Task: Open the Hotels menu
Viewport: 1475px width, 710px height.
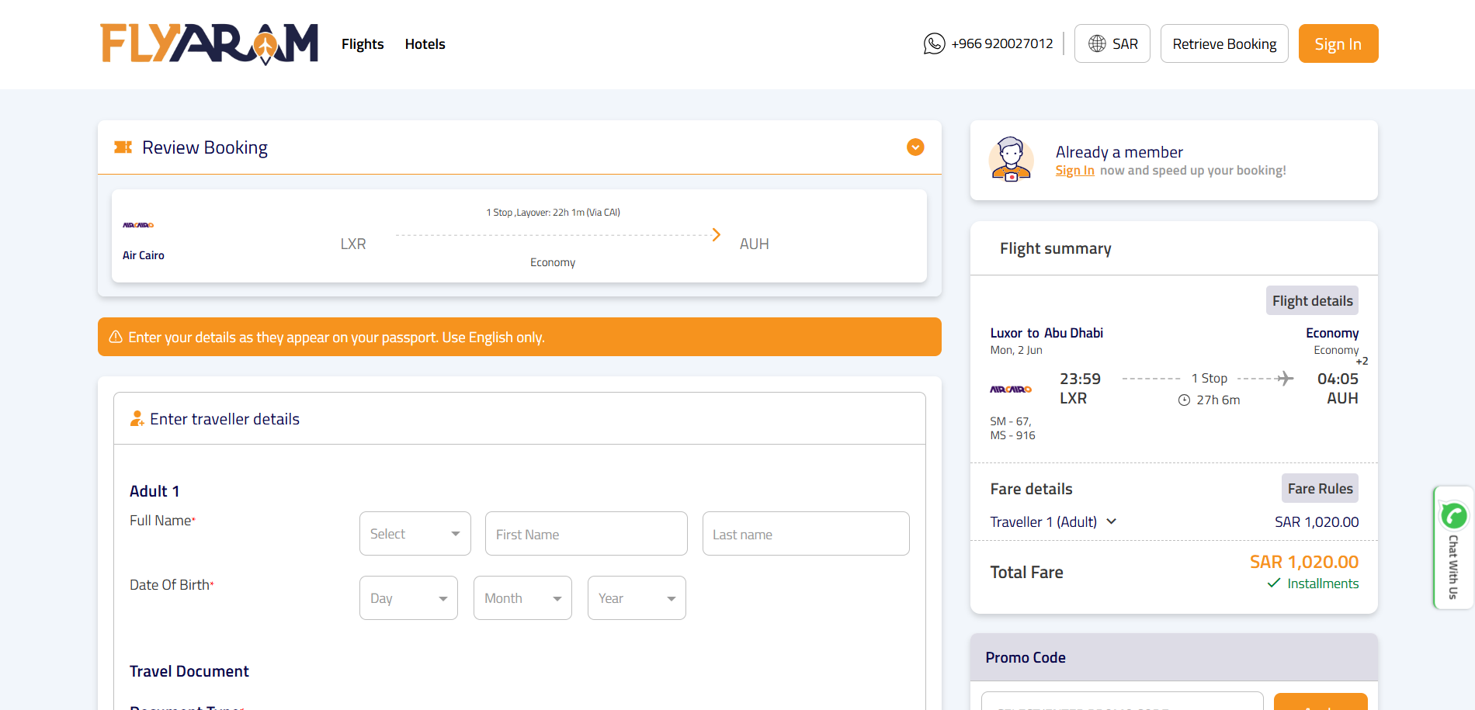Action: tap(425, 44)
